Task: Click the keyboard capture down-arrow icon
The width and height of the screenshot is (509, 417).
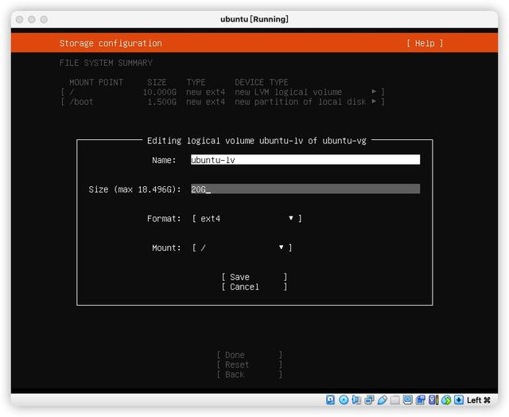Action: pos(459,399)
